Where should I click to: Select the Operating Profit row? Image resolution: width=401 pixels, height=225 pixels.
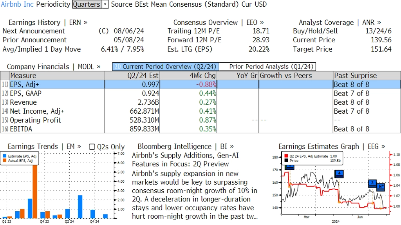(x=200, y=120)
